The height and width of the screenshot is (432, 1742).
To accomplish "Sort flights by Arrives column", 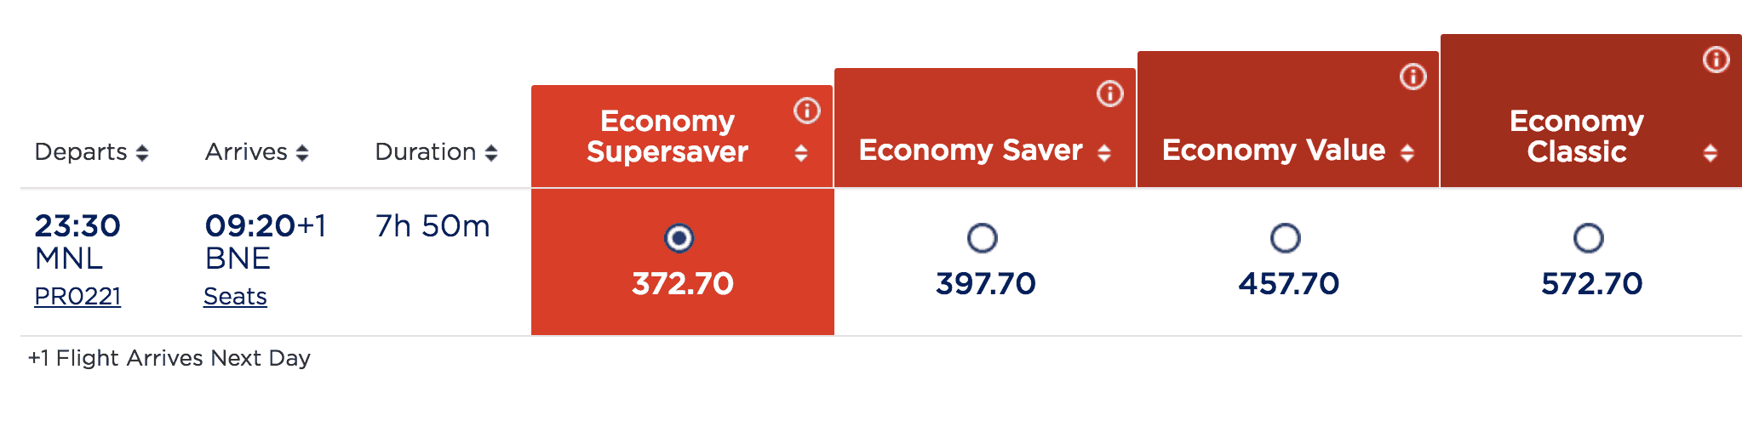I will tap(256, 152).
